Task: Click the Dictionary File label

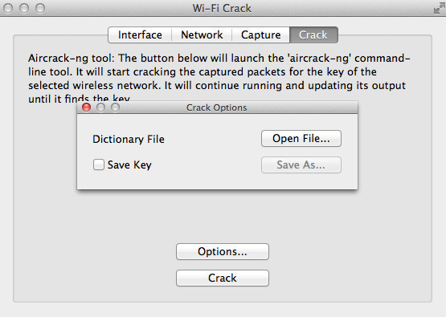Action: pyautogui.click(x=129, y=139)
